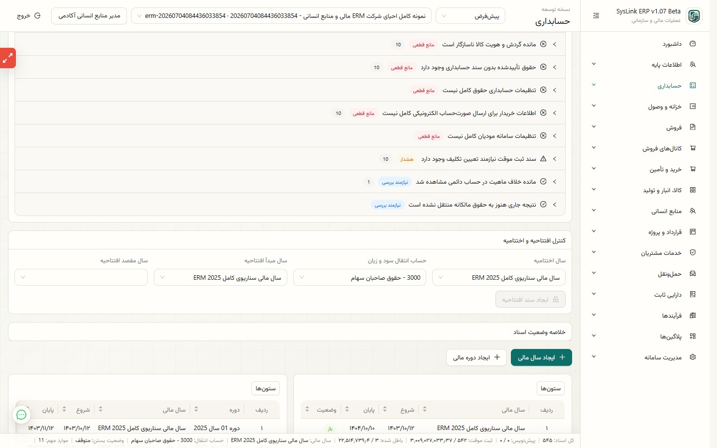
Task: Click the خرید و تأمین cart icon
Action: [x=693, y=169]
